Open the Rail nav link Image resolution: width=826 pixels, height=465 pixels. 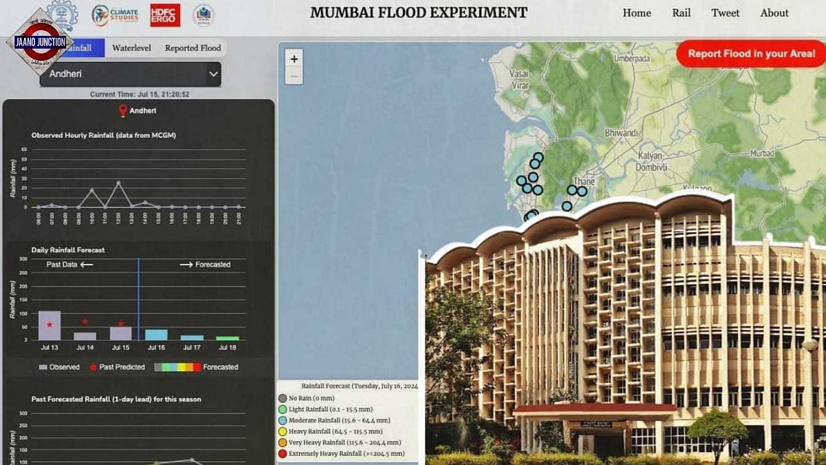[681, 13]
